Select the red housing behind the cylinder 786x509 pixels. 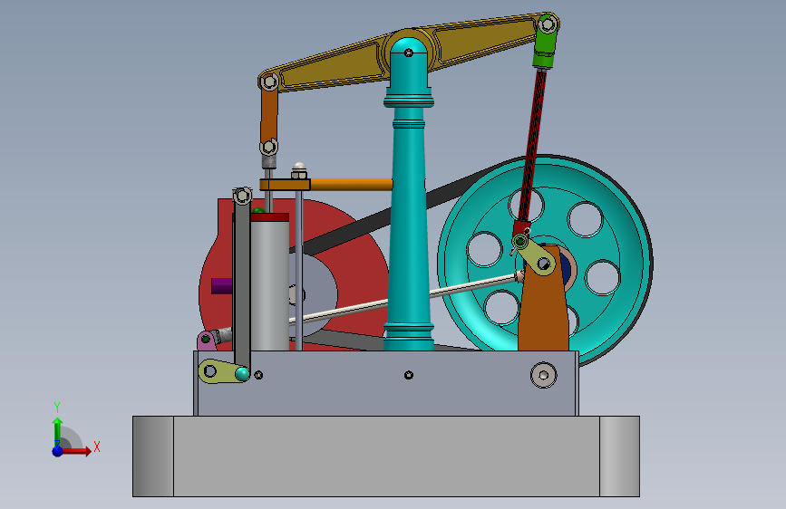click(361, 281)
